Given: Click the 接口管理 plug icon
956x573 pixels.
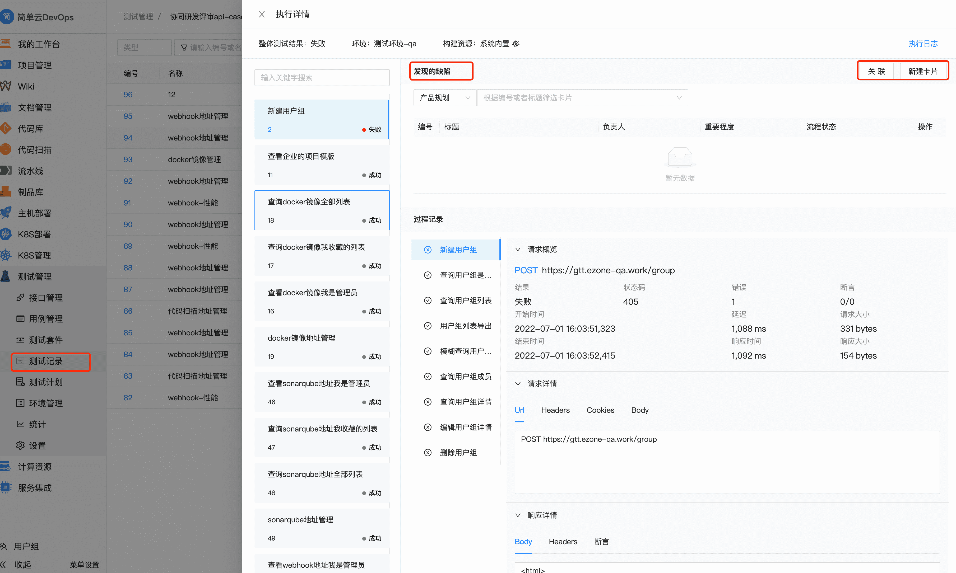Looking at the screenshot, I should click(x=20, y=298).
